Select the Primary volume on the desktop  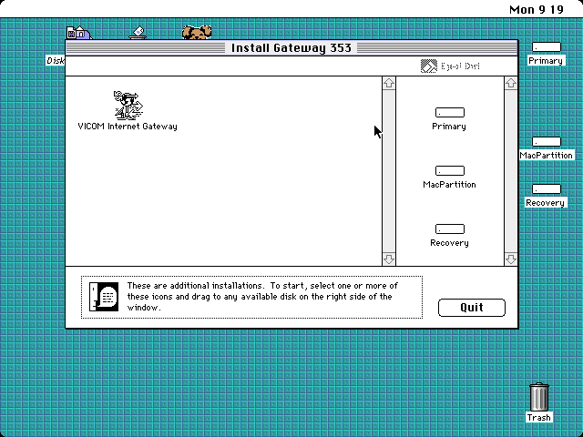pyautogui.click(x=547, y=47)
